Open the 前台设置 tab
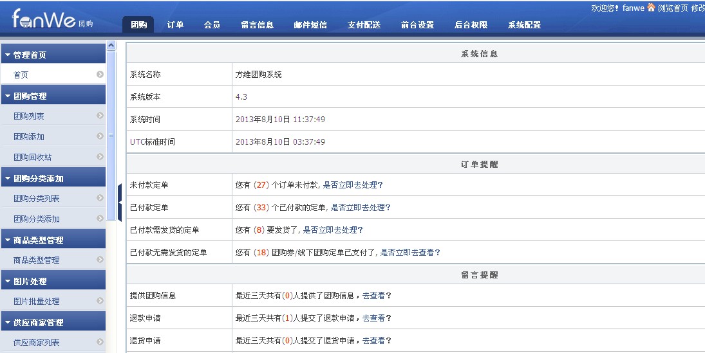Viewport: 705px width, 353px height. coord(418,24)
